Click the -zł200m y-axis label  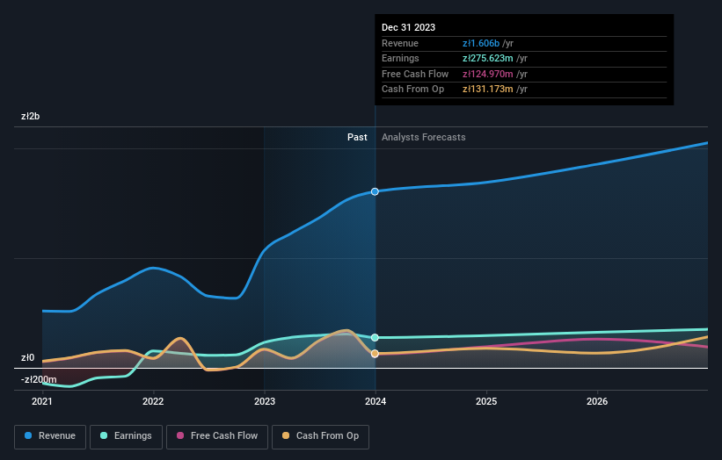click(x=39, y=379)
